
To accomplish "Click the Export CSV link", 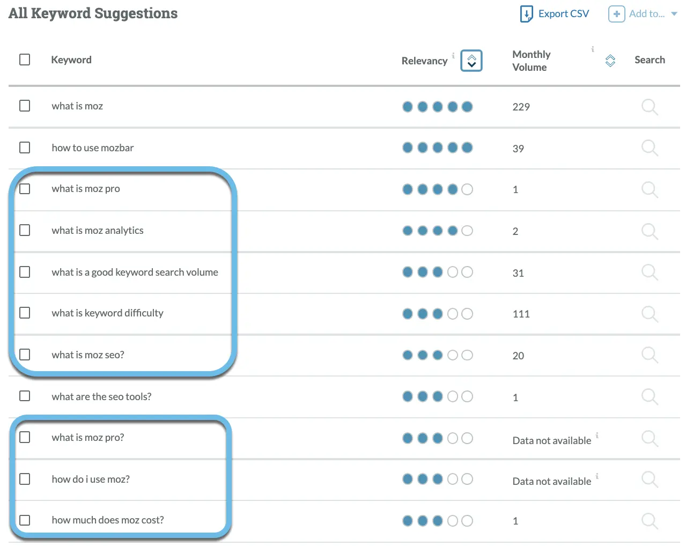I will pyautogui.click(x=563, y=13).
